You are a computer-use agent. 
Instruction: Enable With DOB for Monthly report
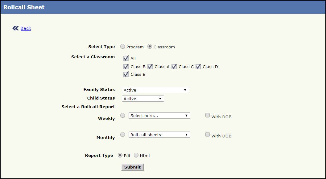click(208, 135)
